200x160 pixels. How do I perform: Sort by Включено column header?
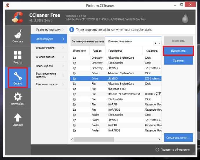pyautogui.click(x=80, y=51)
